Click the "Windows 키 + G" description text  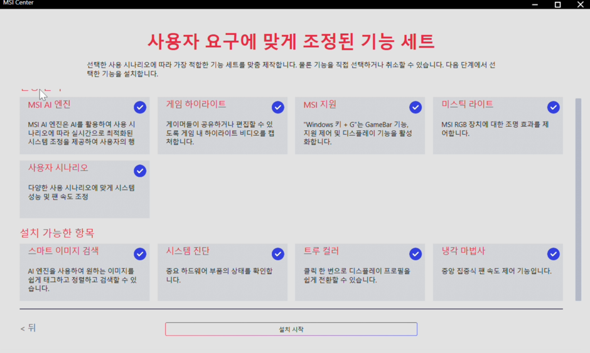358,133
